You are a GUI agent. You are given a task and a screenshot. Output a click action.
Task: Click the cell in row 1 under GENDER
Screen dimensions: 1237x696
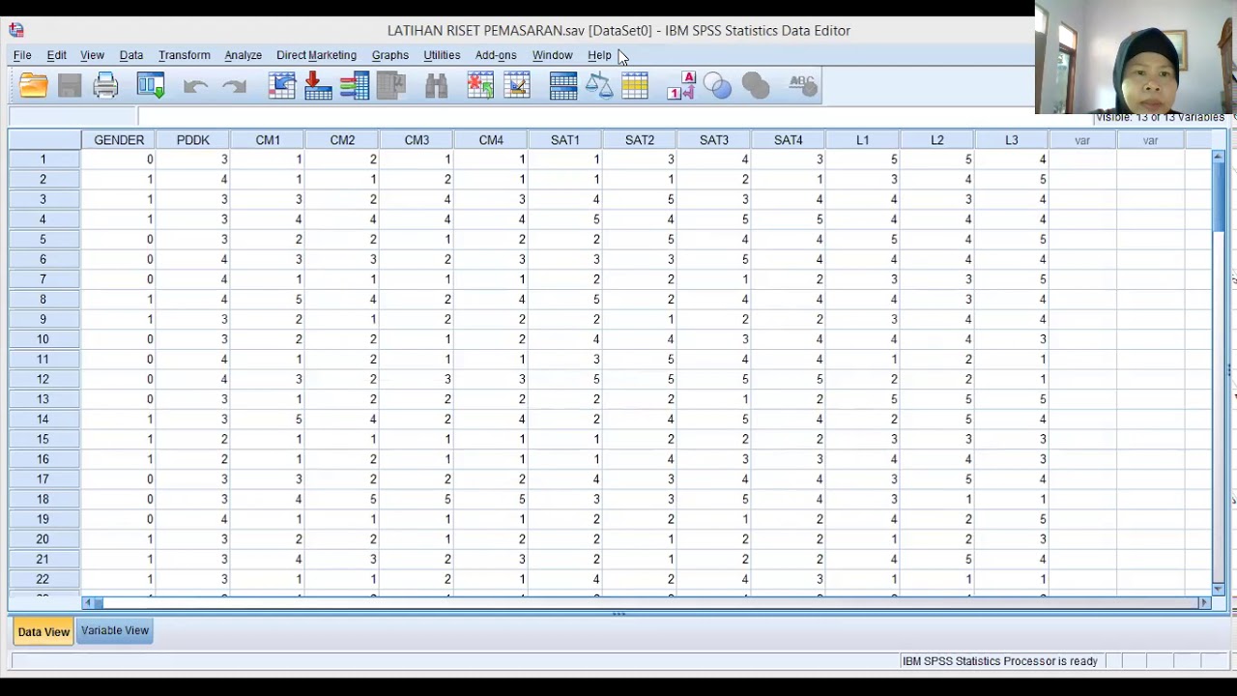coord(119,159)
